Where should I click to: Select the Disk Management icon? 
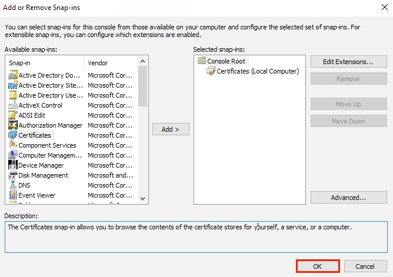13,175
